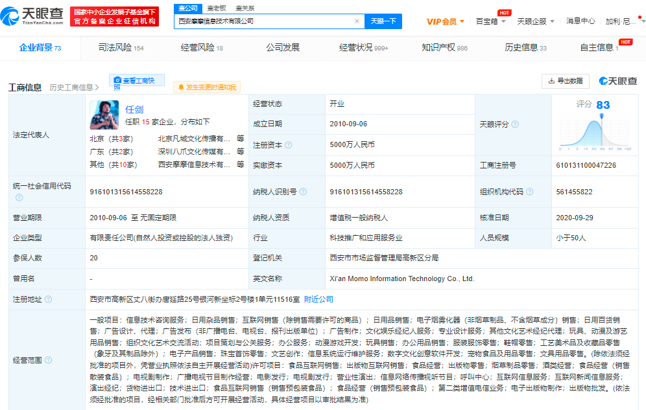
Task: Click the TianYanCha logo at top left
Action: [x=32, y=16]
